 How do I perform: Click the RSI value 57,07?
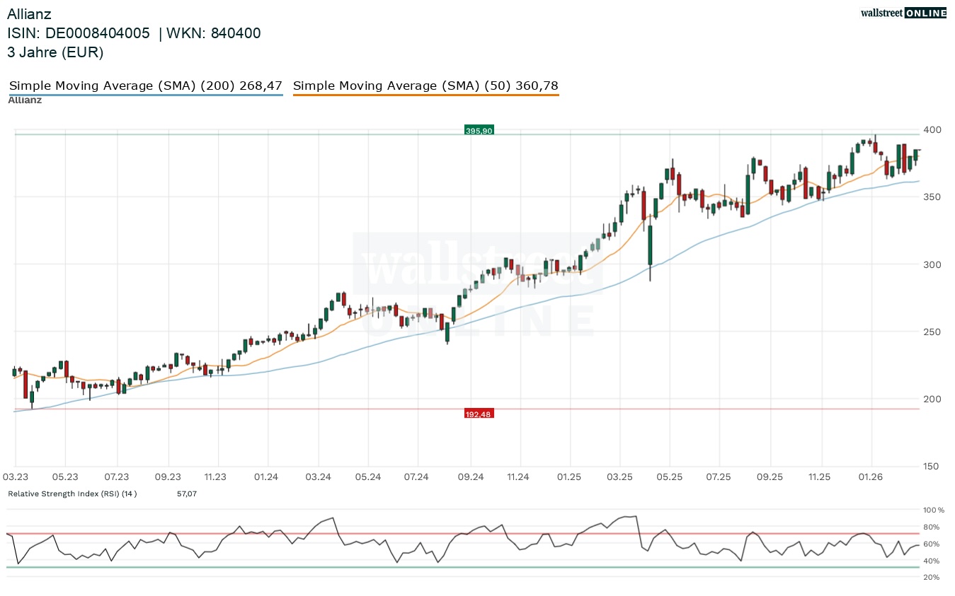pos(187,493)
